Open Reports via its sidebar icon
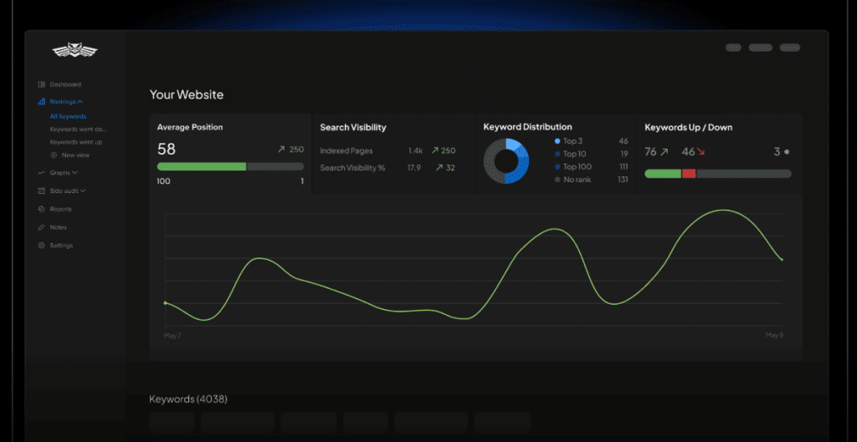This screenshot has width=857, height=442. tap(41, 209)
